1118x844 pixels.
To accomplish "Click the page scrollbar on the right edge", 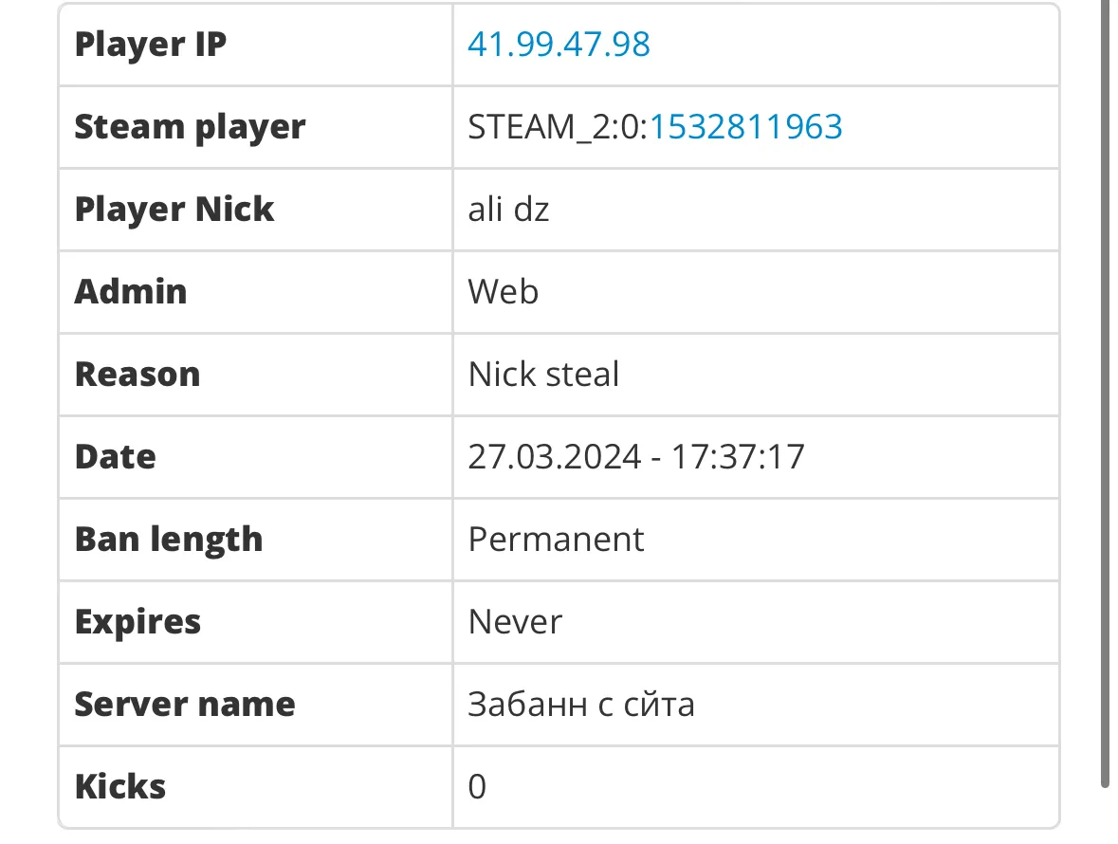I will [x=1105, y=394].
